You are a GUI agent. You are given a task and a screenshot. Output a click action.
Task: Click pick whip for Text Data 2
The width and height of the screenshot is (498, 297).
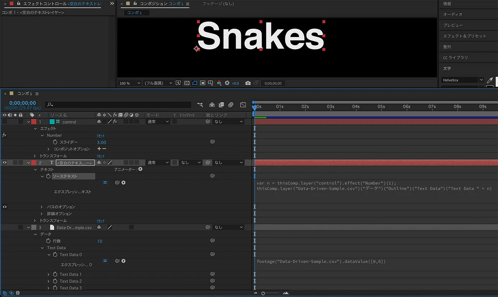pyautogui.click(x=212, y=281)
